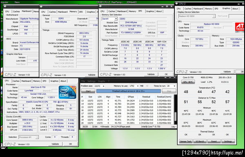Click the Time column header in LinX
This screenshot has height=157, width=245.
click(118, 97)
